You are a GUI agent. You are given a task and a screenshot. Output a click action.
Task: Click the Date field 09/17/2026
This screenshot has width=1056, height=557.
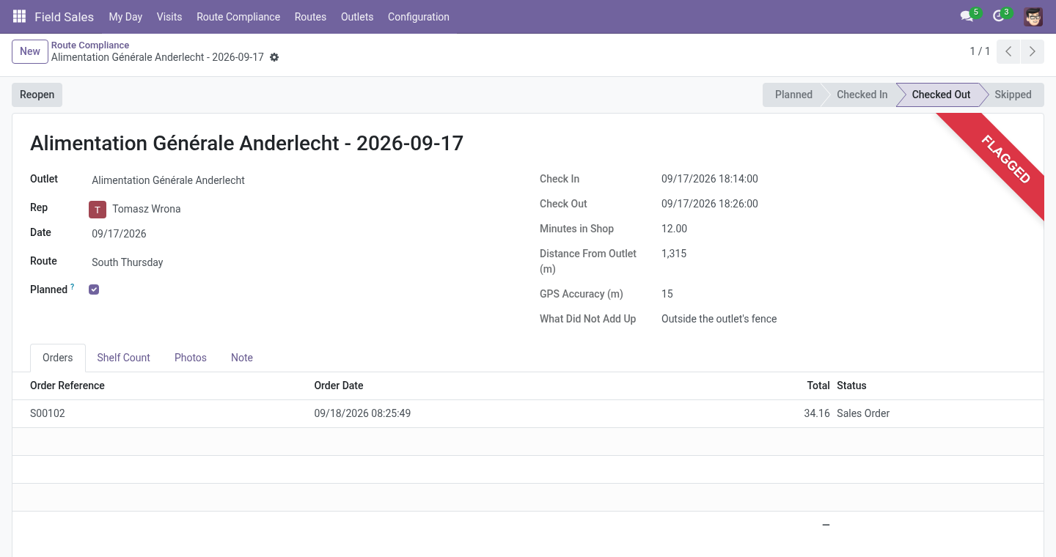click(119, 234)
